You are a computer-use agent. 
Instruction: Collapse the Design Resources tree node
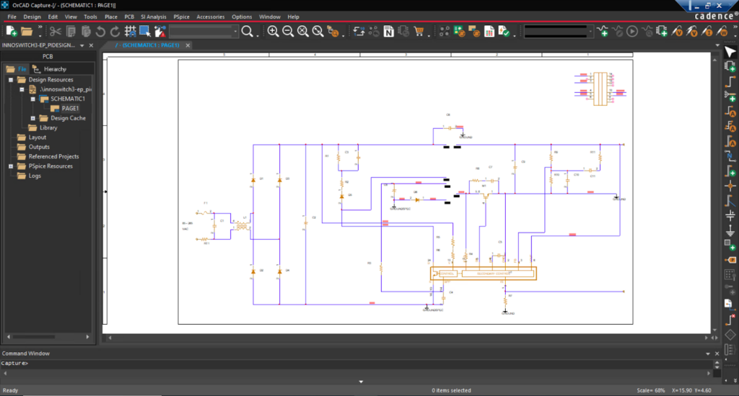[11, 80]
